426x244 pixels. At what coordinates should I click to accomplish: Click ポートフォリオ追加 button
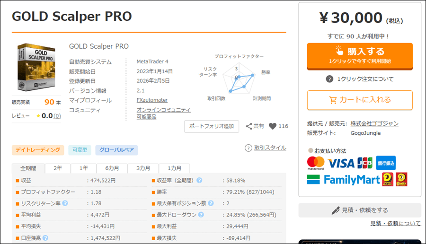coord(212,126)
